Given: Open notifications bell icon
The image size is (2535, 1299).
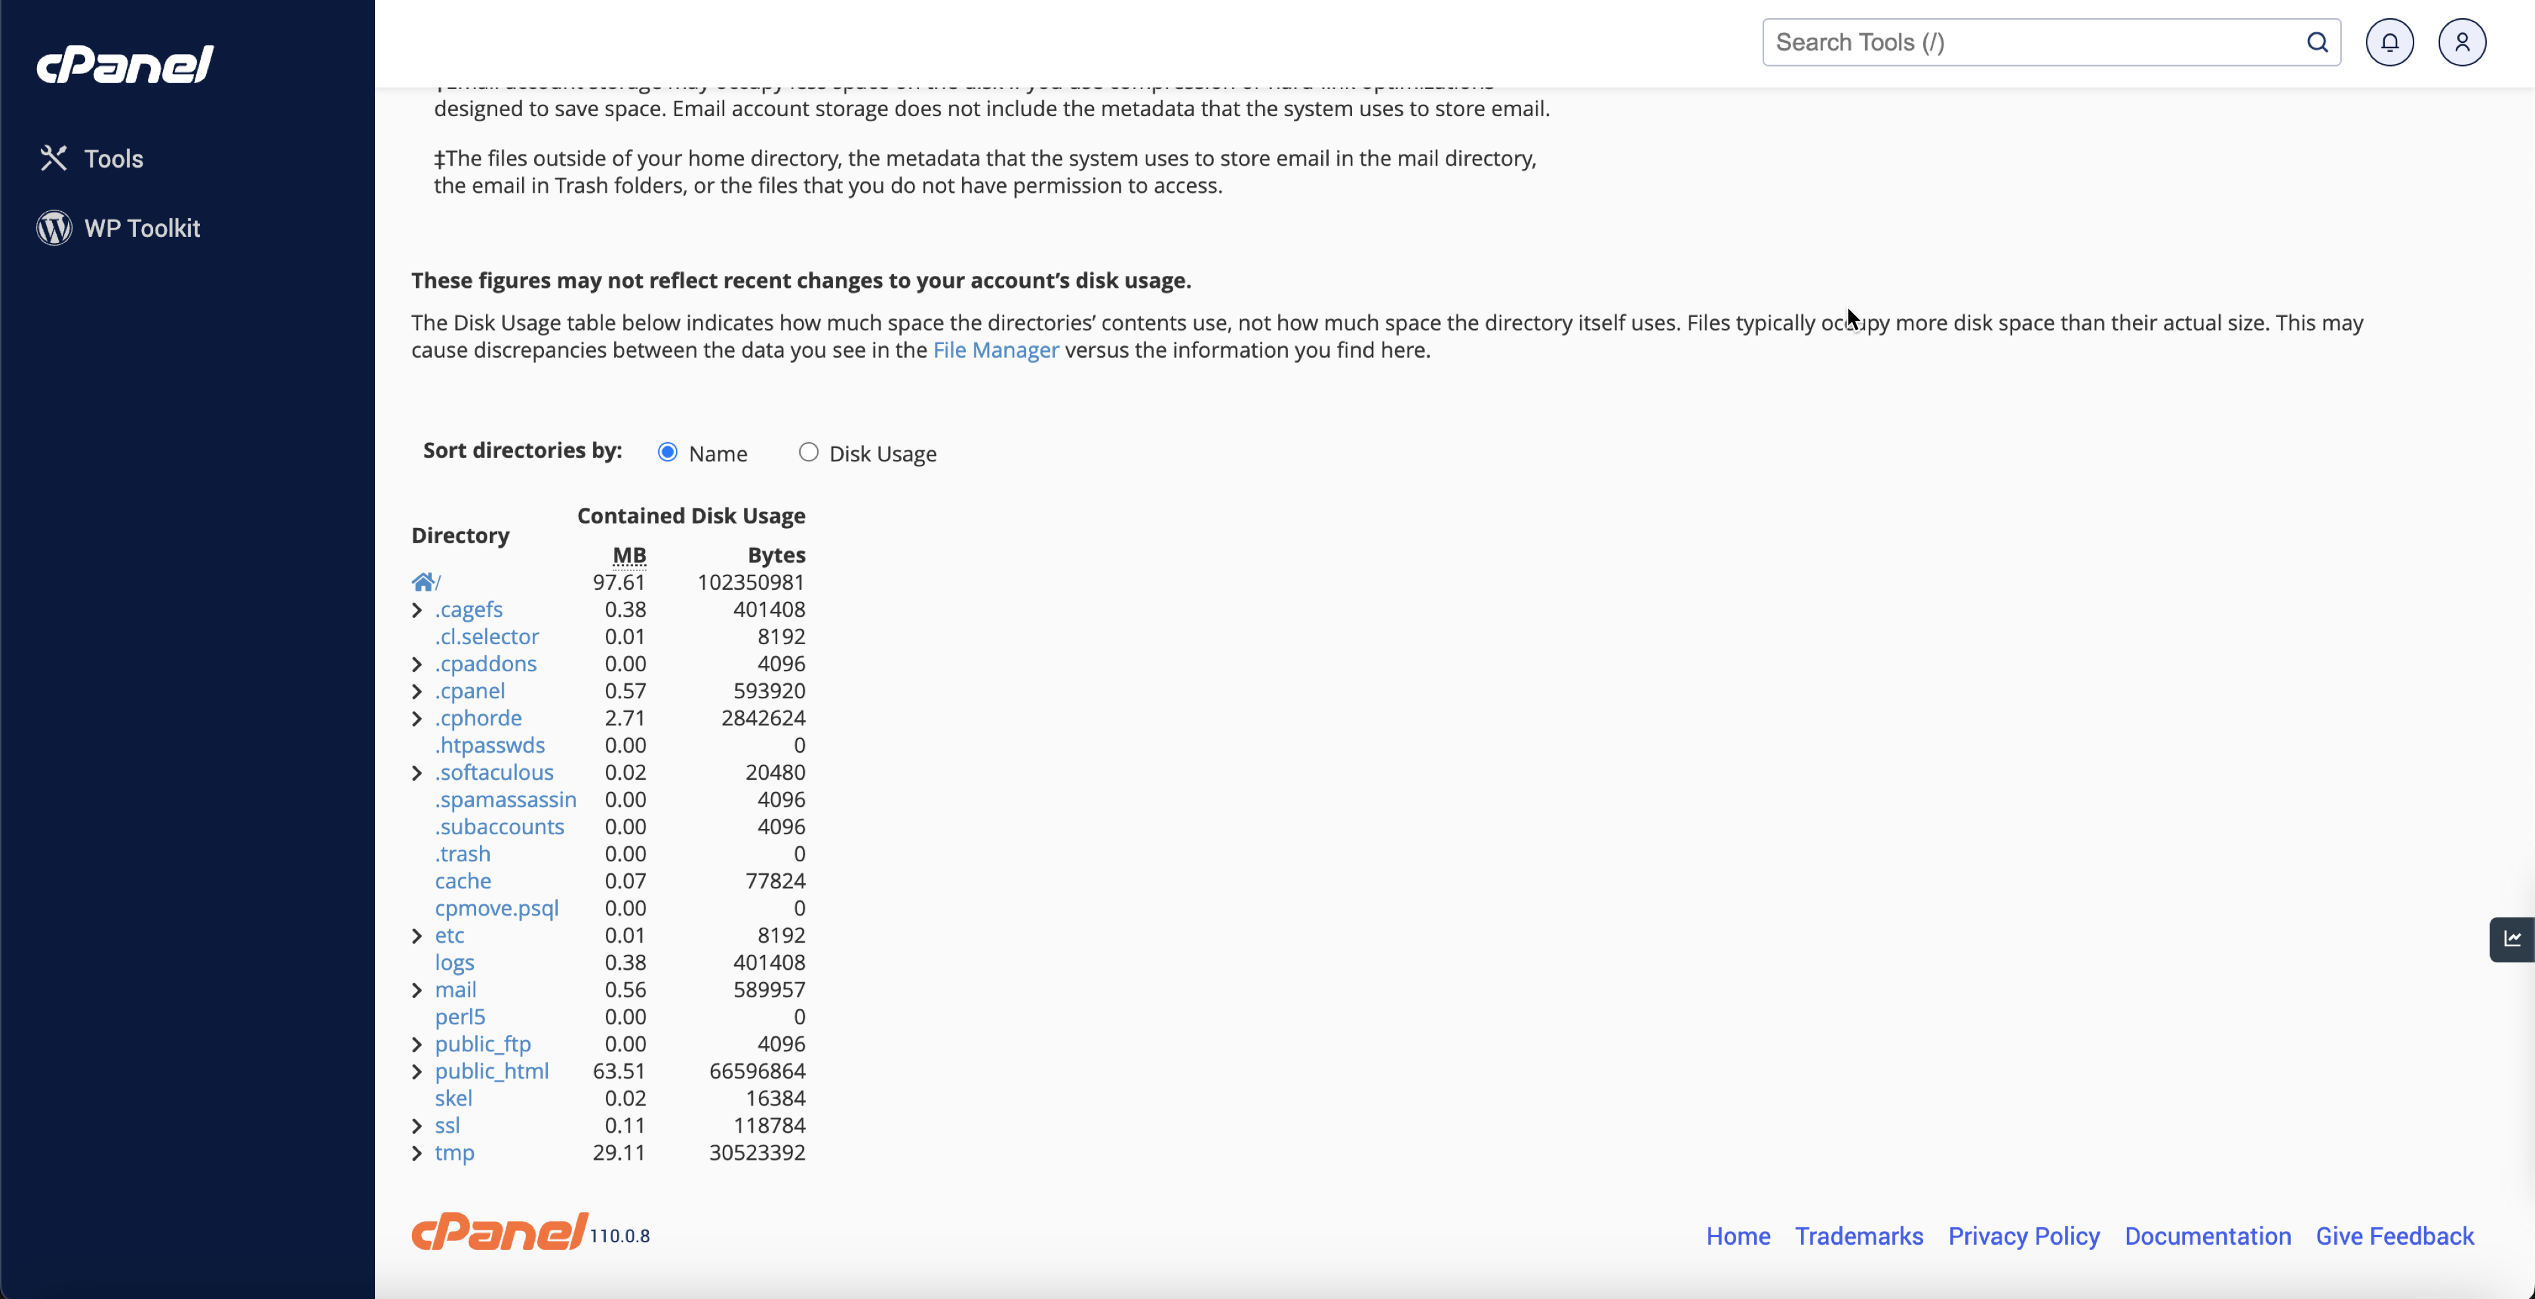Looking at the screenshot, I should pos(2389,42).
